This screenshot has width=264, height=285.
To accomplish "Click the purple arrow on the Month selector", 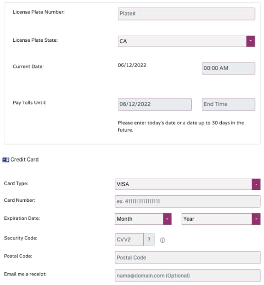I will coord(167,219).
